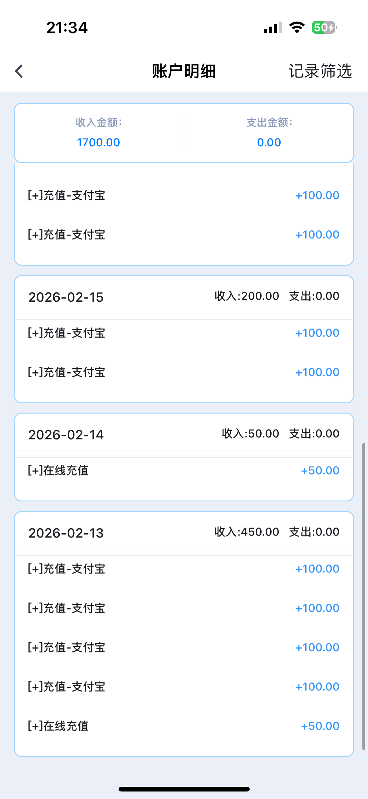
Task: Tap the home indicator bar
Action: 184,789
